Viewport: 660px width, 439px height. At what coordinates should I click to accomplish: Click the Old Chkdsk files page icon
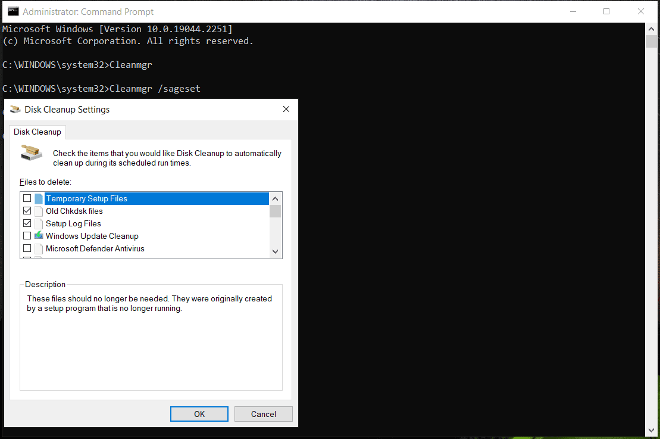[39, 211]
